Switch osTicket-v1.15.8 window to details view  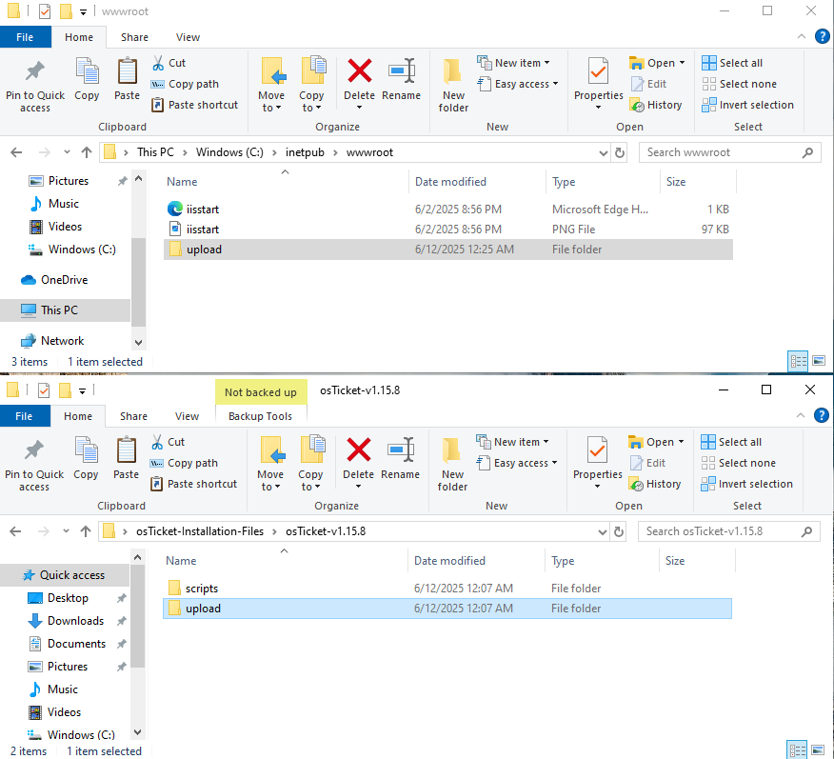point(797,750)
